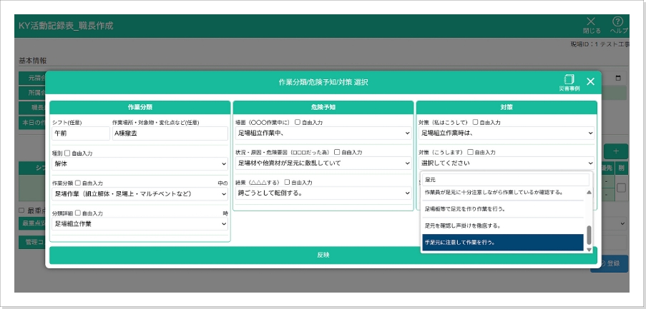Choose option 足元を確認し声掛けを徹底する。

502,226
